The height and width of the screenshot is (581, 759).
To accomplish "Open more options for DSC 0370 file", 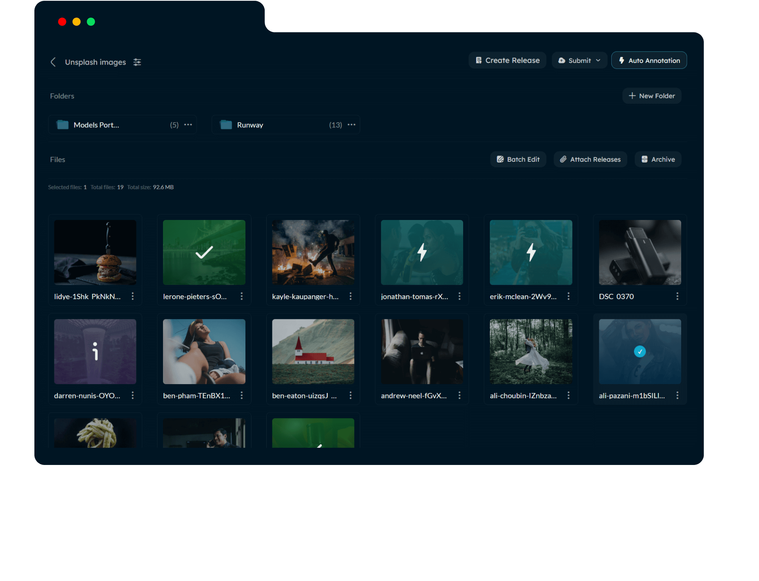I will (677, 297).
